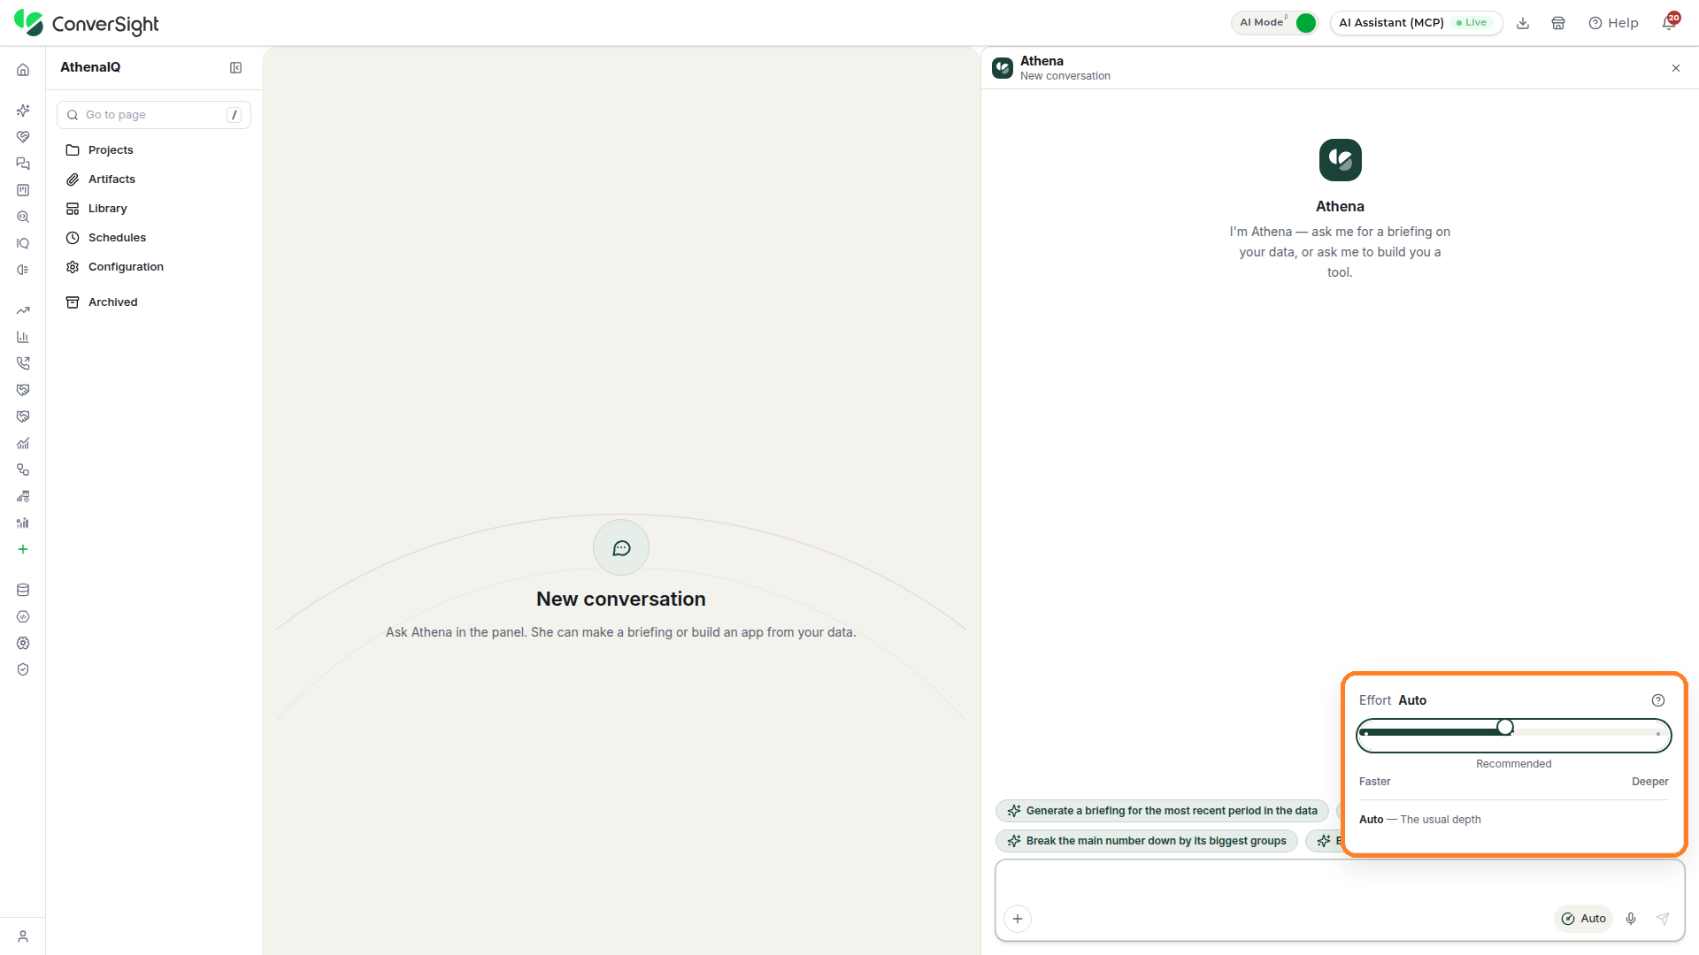Click the trending-up arrow rail icon
1699x955 pixels.
point(23,310)
